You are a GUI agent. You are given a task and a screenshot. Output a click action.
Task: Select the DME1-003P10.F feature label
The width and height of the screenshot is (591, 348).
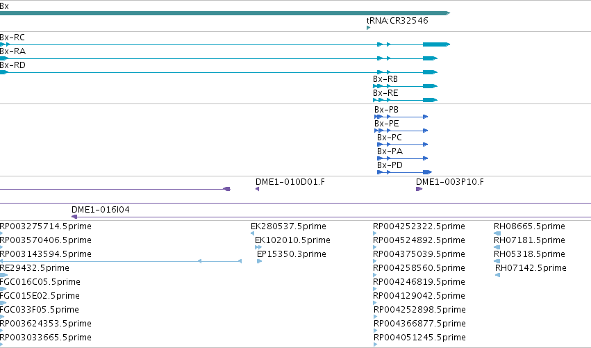click(450, 182)
